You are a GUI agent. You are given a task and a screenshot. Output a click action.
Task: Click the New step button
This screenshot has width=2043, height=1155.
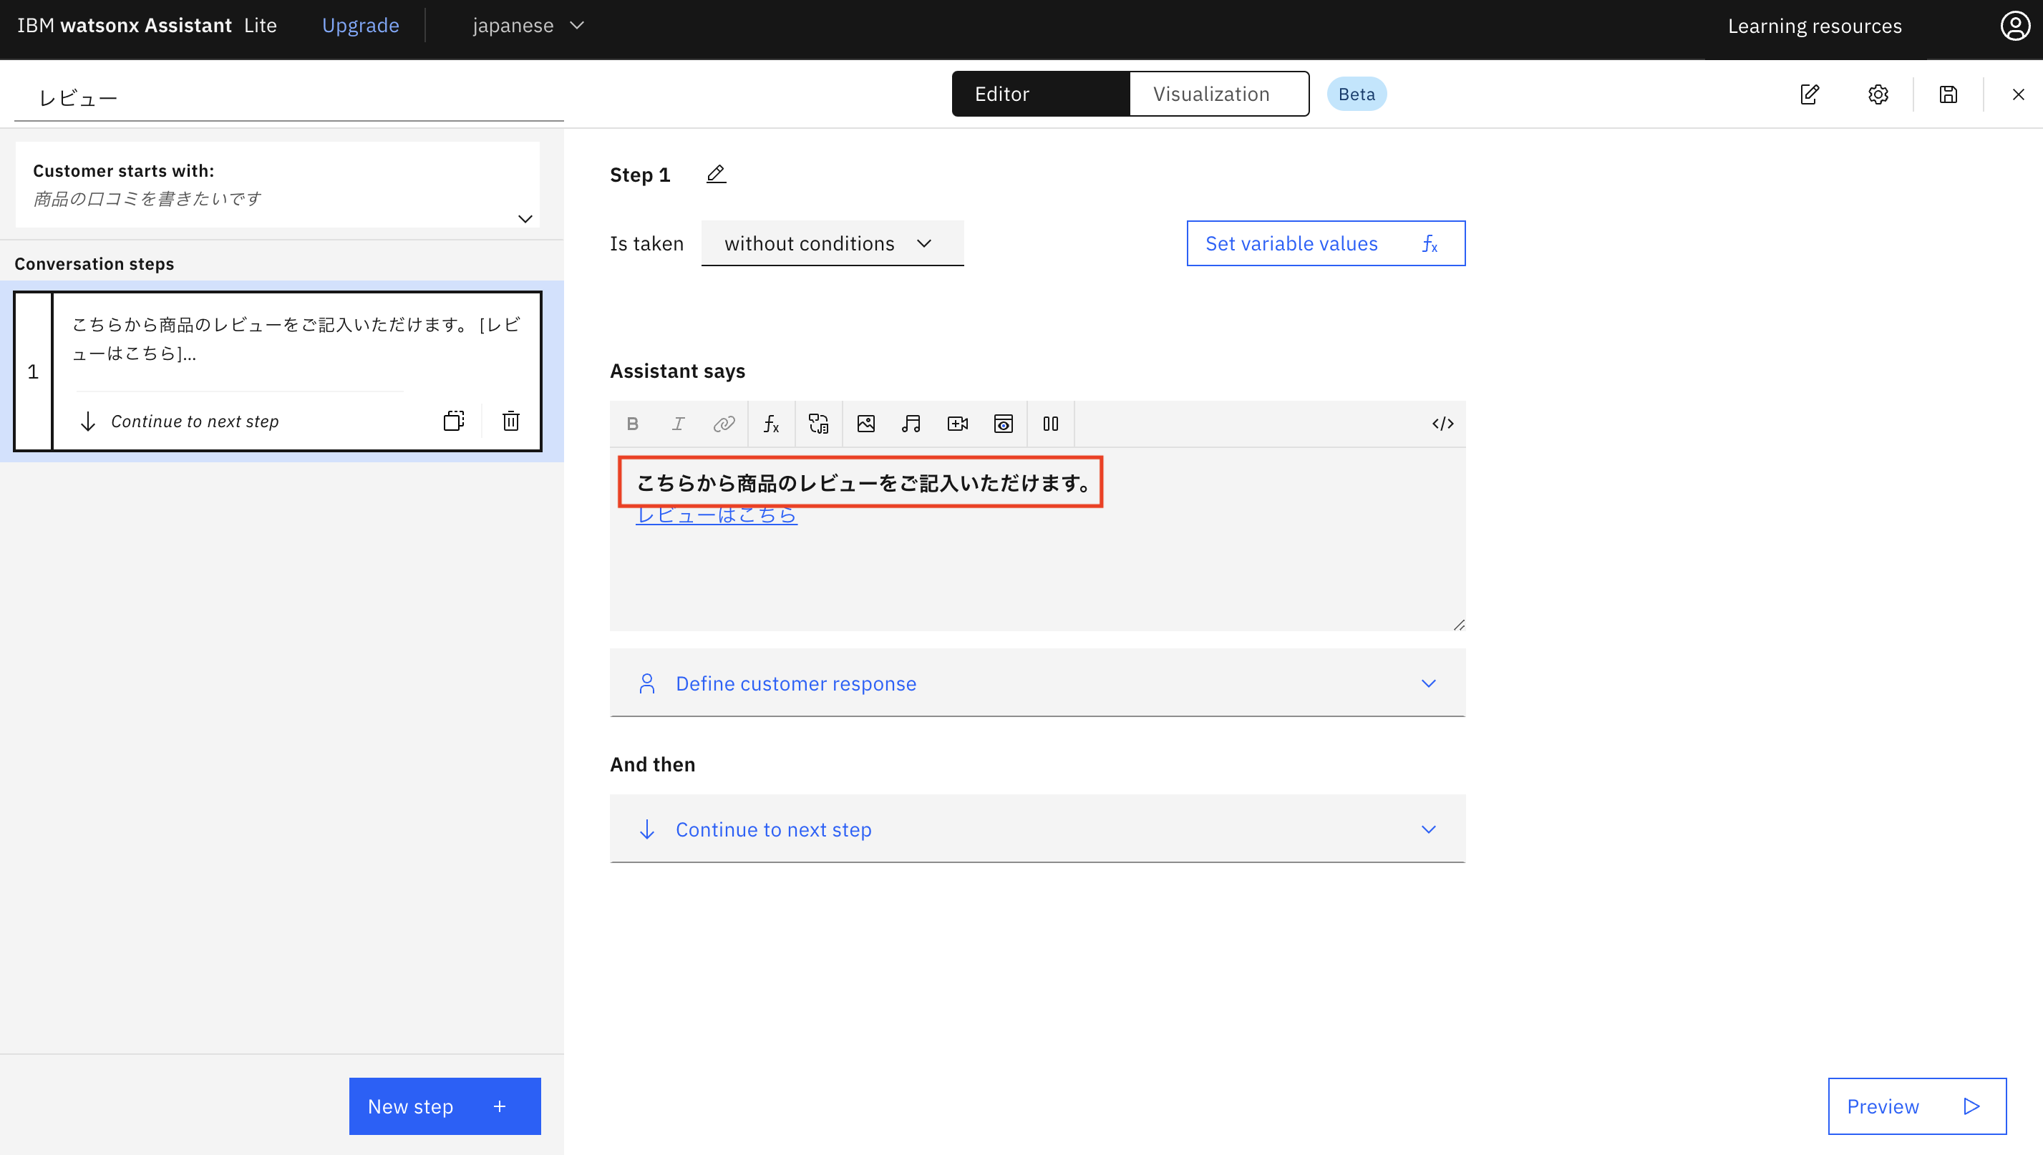click(445, 1106)
